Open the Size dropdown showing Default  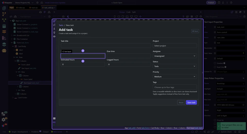(231, 59)
